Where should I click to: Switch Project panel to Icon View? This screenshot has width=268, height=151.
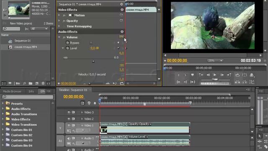pos(10,83)
